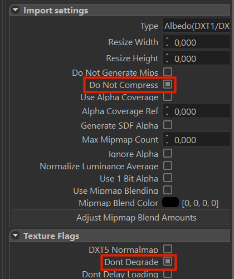Tick the Generate SDF Alpha checkbox
The height and width of the screenshot is (279, 234).
pos(168,125)
